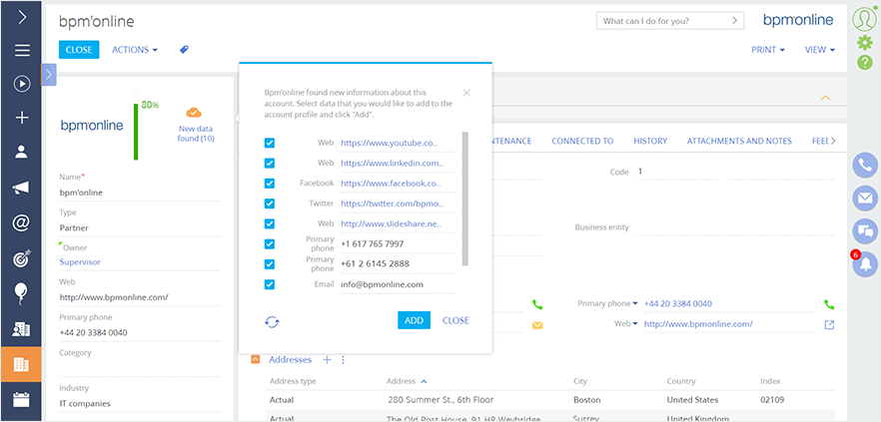The image size is (881, 422).
Task: Open the hamburger menu in sidebar
Action: tap(22, 51)
